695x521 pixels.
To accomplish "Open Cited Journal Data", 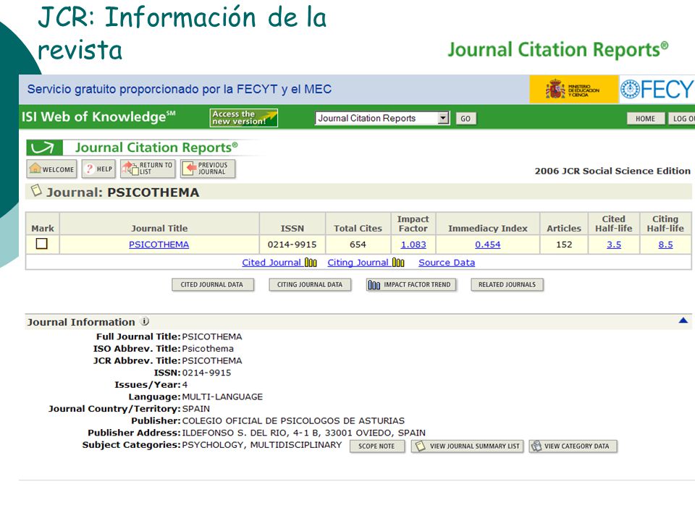I will (x=213, y=285).
